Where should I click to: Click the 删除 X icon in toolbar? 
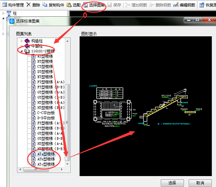28,5
